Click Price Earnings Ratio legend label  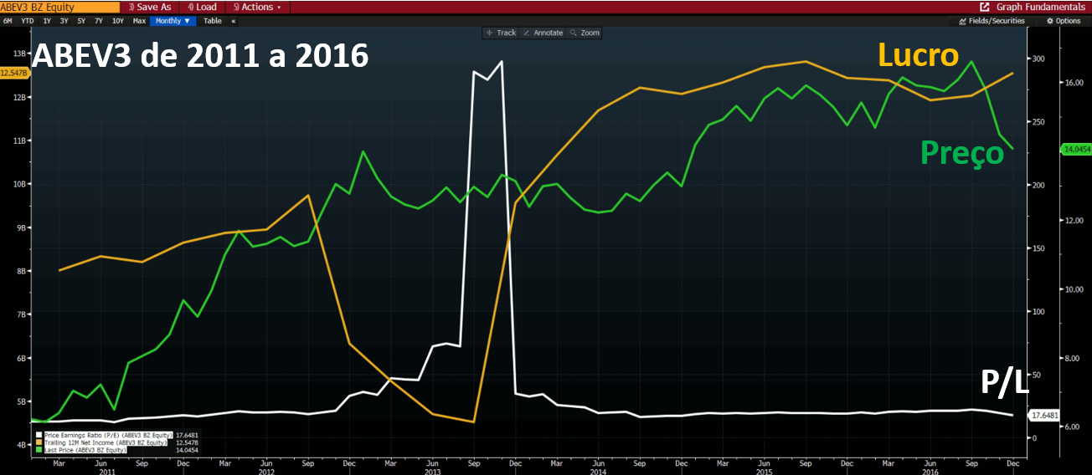tap(108, 435)
